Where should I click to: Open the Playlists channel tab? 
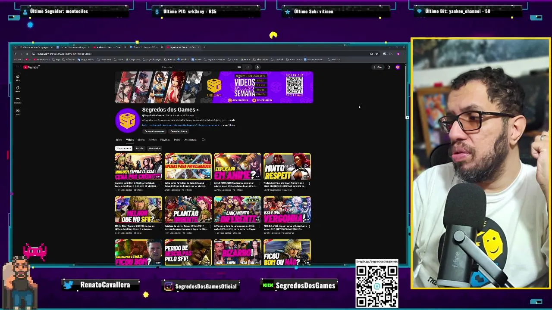tap(165, 139)
